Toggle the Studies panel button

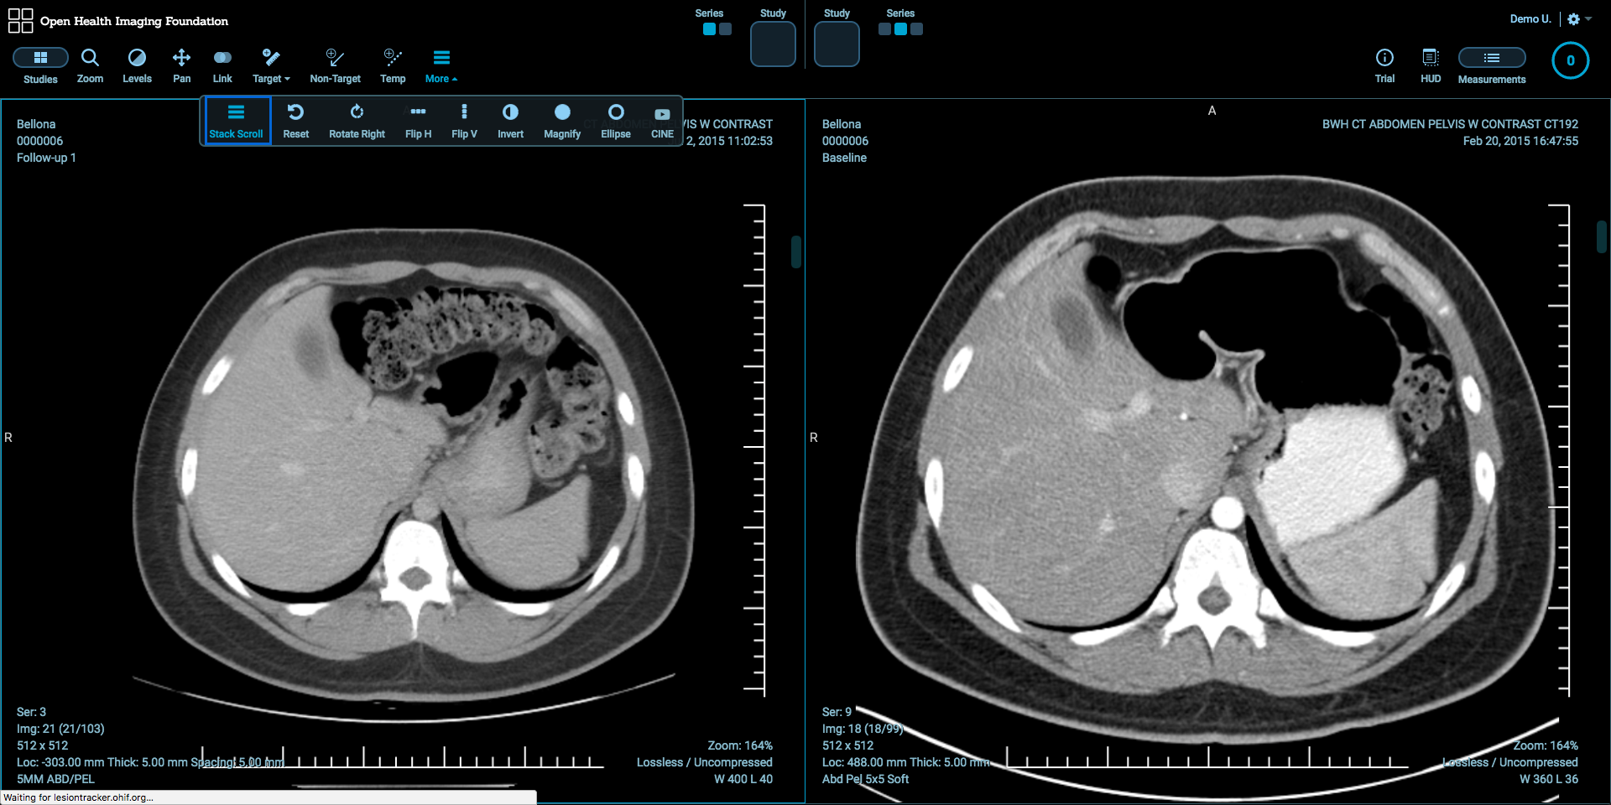coord(40,65)
